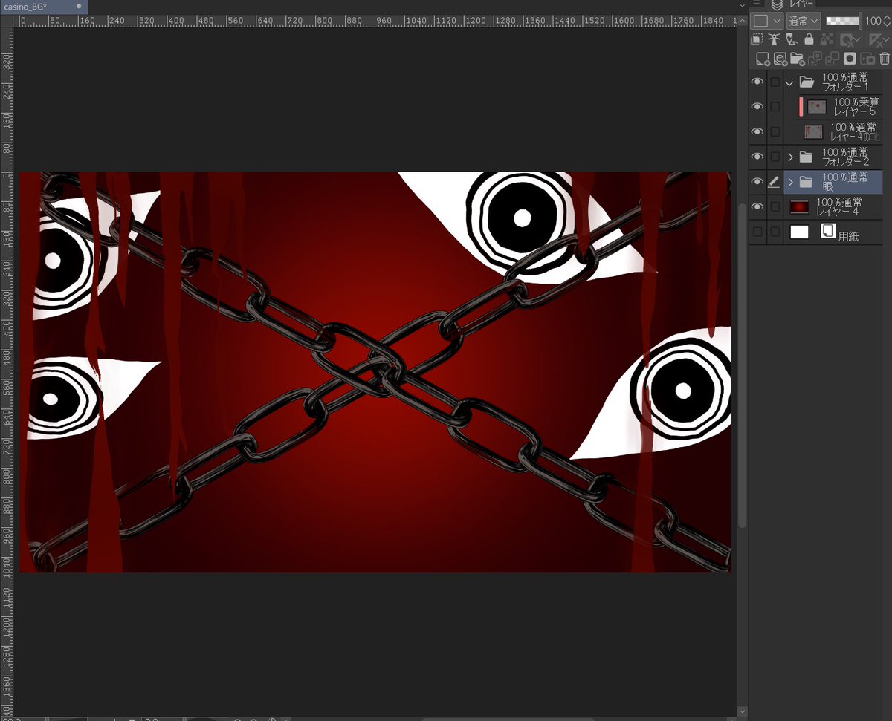Screen dimensions: 892x721
Task: Toggle lock transparent pixels icon
Action: click(x=827, y=39)
